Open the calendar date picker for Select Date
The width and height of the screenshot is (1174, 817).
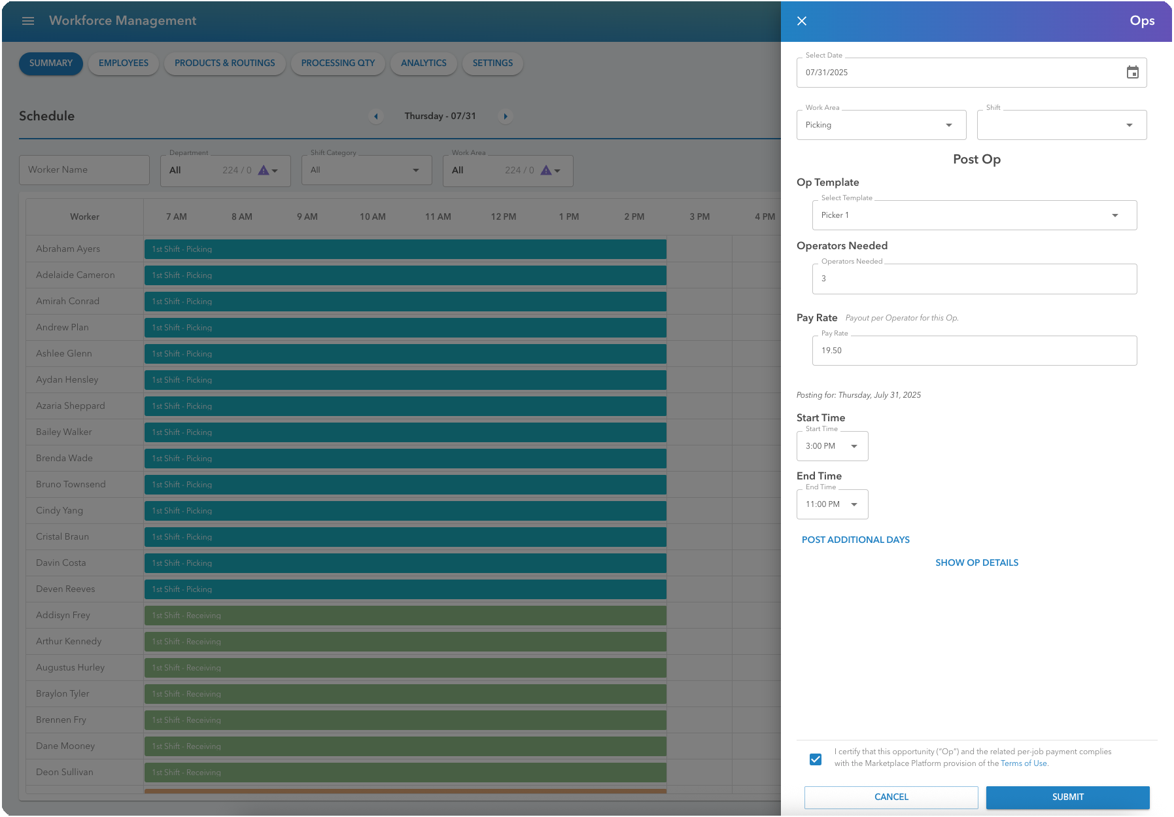[1133, 73]
